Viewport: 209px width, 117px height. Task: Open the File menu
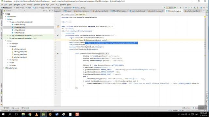pos(2,5)
